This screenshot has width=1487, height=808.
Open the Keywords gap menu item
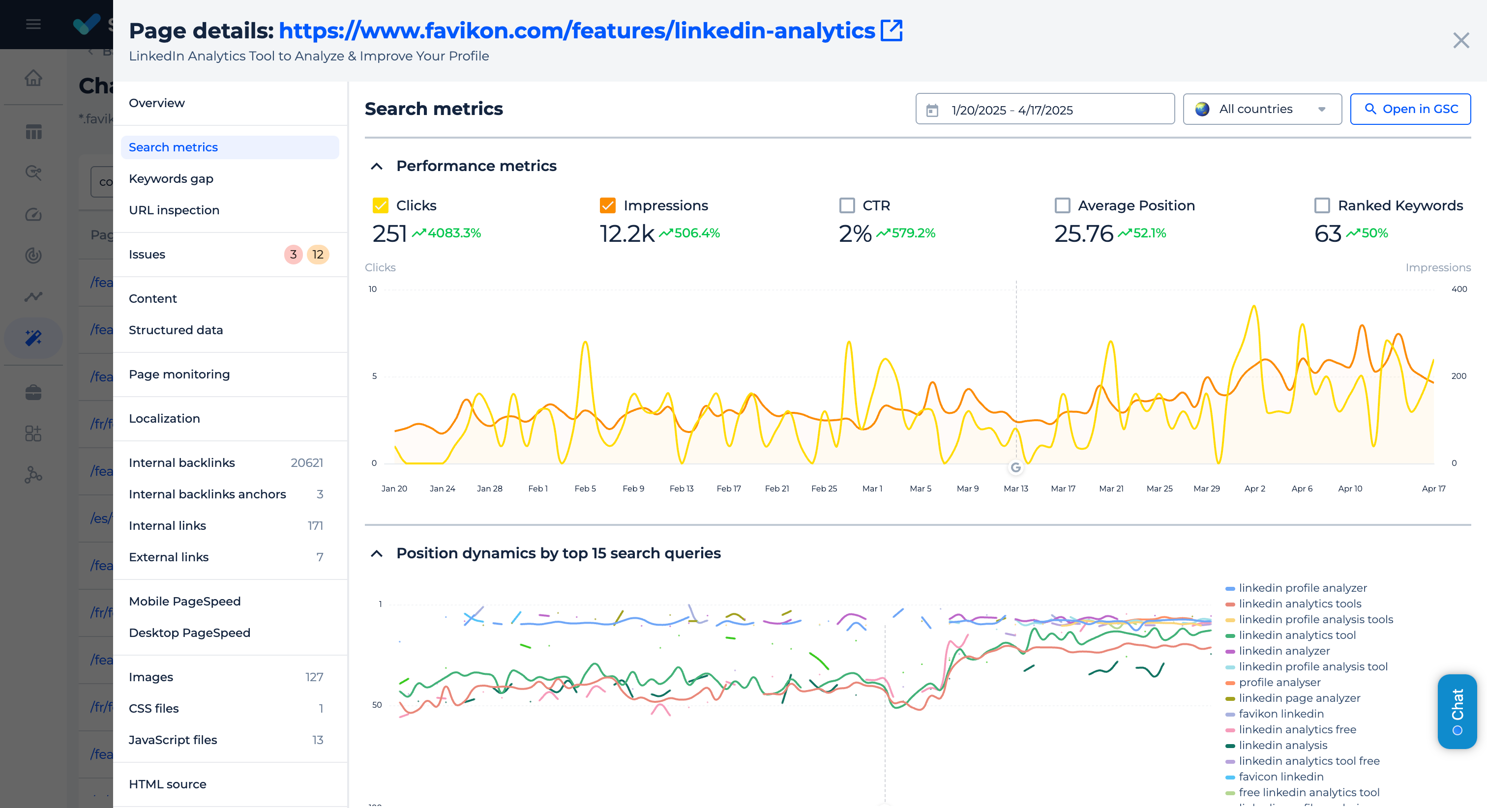pyautogui.click(x=171, y=179)
